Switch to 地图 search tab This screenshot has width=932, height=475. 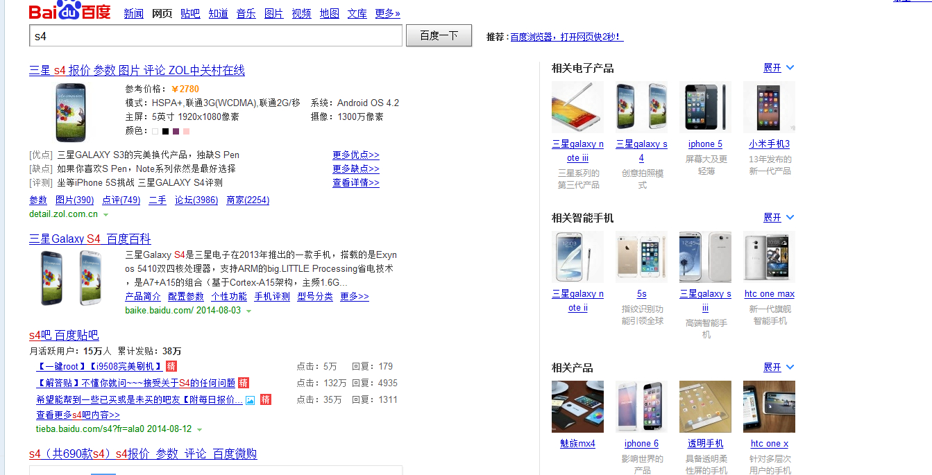tap(330, 13)
